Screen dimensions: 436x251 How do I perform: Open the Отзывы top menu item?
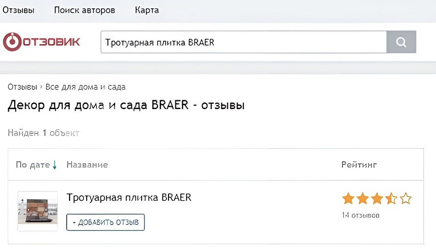(18, 10)
